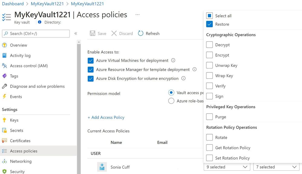
Task: Click the Secrets icon in sidebar
Action: point(5,130)
